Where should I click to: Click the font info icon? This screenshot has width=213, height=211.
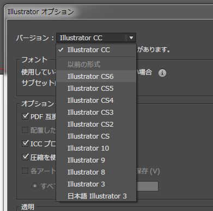pyautogui.click(x=162, y=73)
